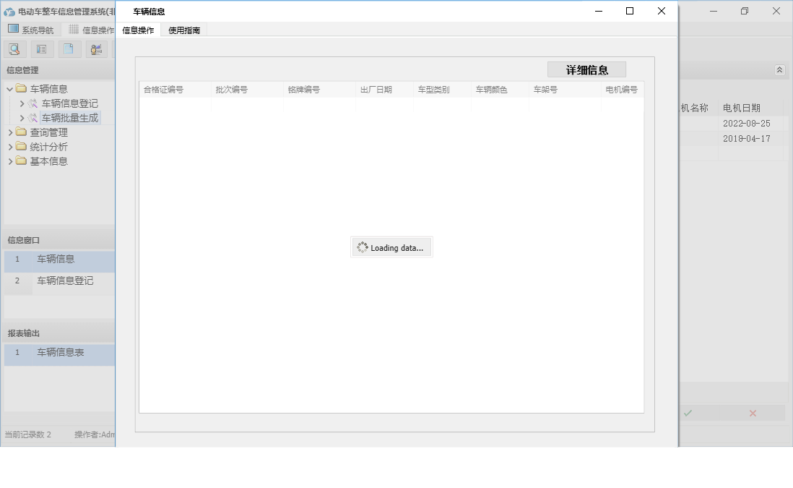Expand the 查询管理 tree node
The image size is (793, 488).
[x=11, y=132]
